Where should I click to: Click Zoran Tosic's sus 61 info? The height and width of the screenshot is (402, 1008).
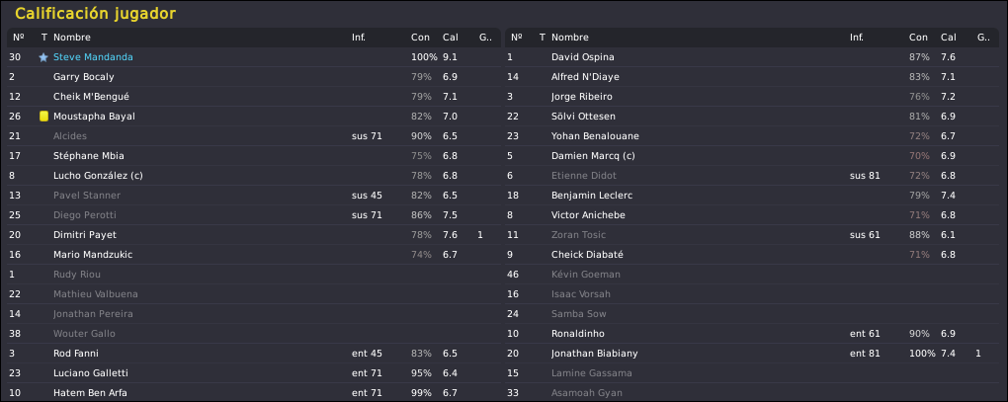(x=865, y=235)
